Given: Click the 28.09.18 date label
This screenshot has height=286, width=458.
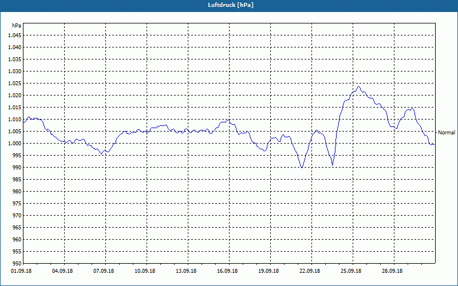Looking at the screenshot, I should 392,271.
